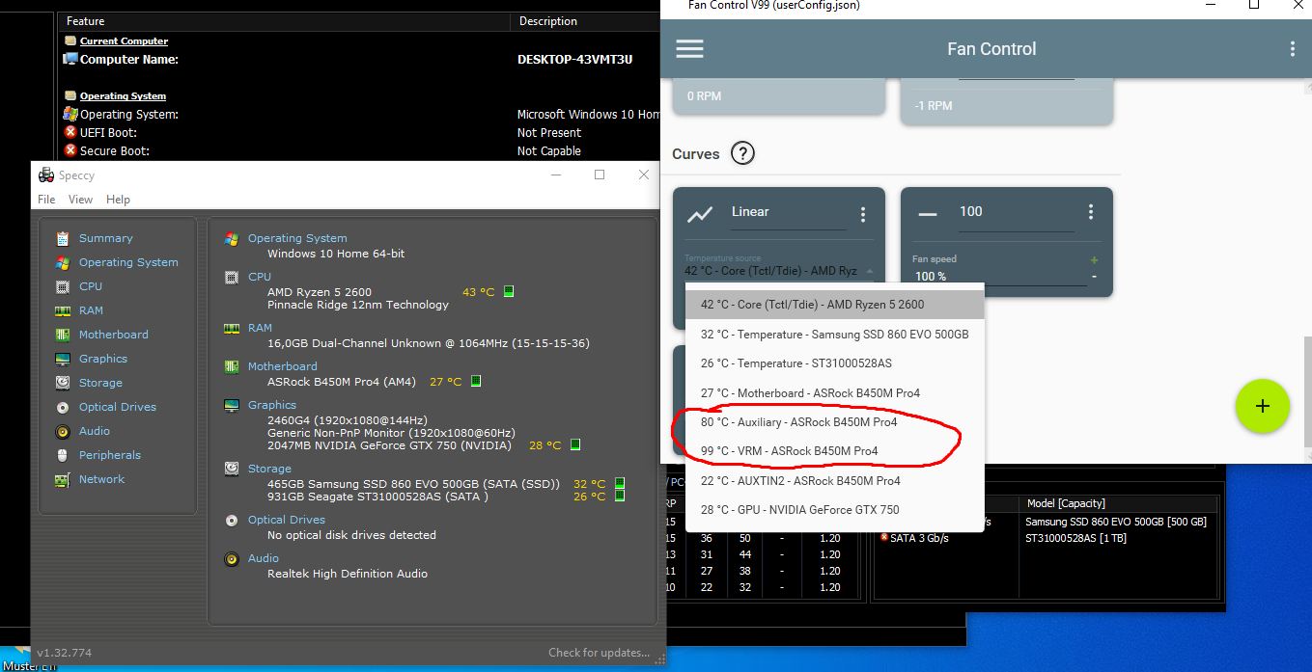Image resolution: width=1312 pixels, height=672 pixels.
Task: Click ASRock B450M Pro4 (AM4) text
Action: 342,382
